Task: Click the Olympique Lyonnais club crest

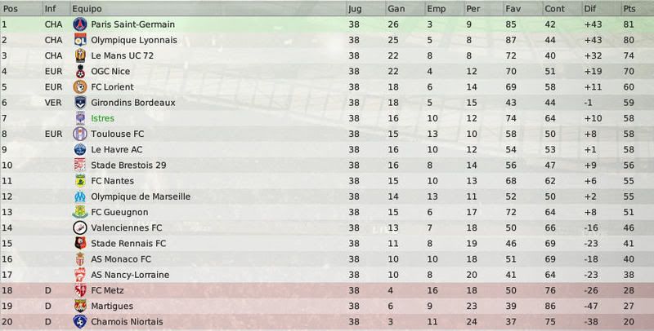Action: [x=79, y=40]
